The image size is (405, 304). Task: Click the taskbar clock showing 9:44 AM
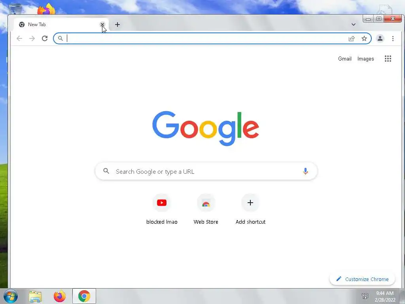pos(385,296)
